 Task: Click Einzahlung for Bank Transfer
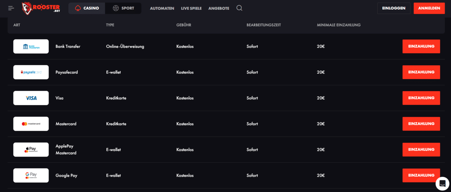(421, 46)
